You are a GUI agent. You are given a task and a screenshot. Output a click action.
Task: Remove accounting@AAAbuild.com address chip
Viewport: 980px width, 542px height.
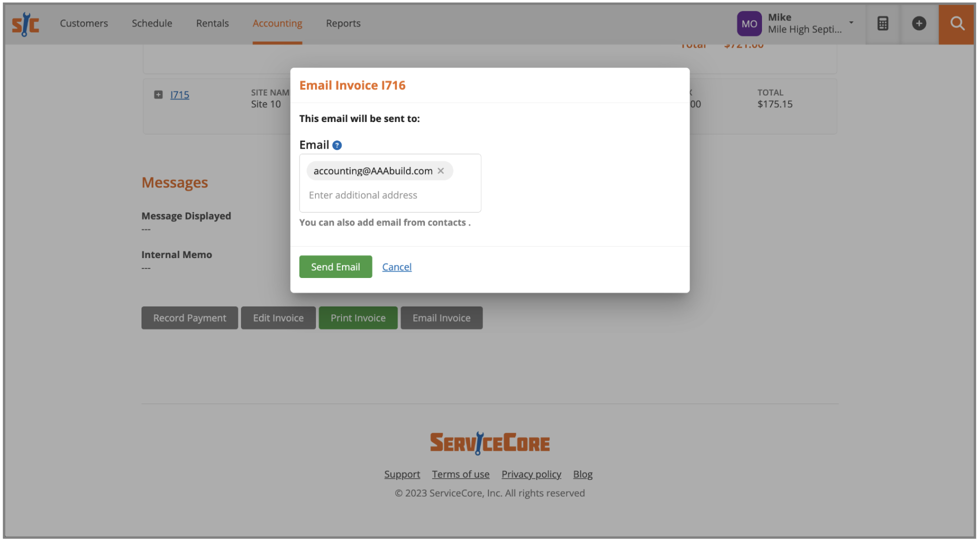(441, 171)
